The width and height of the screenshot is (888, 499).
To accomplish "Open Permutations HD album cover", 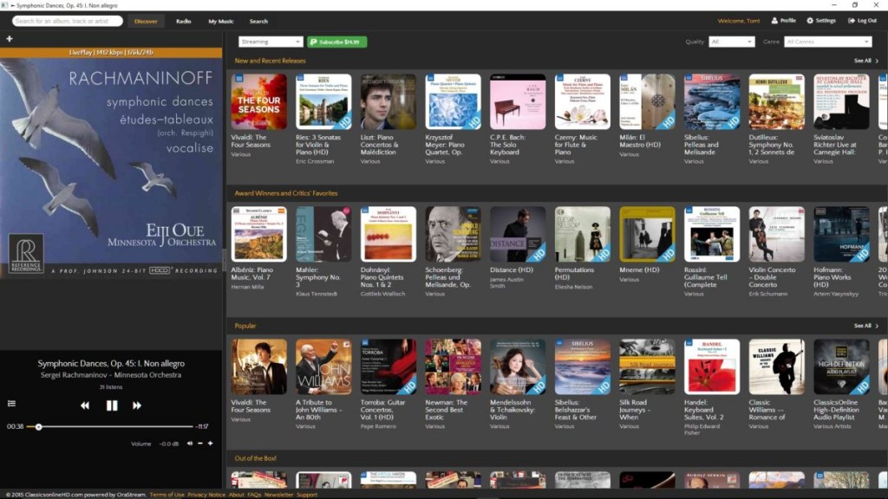I will [x=582, y=234].
